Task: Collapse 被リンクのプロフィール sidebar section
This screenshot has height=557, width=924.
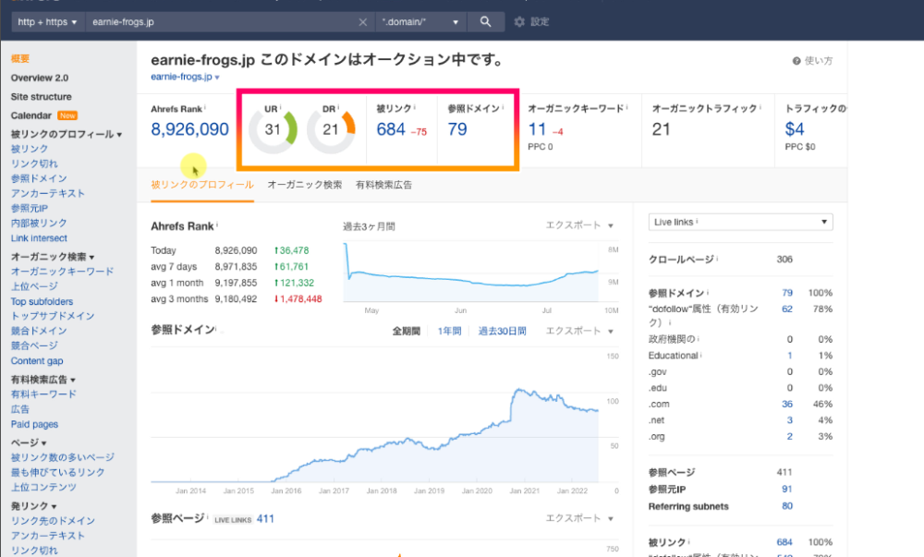Action: pyautogui.click(x=66, y=134)
